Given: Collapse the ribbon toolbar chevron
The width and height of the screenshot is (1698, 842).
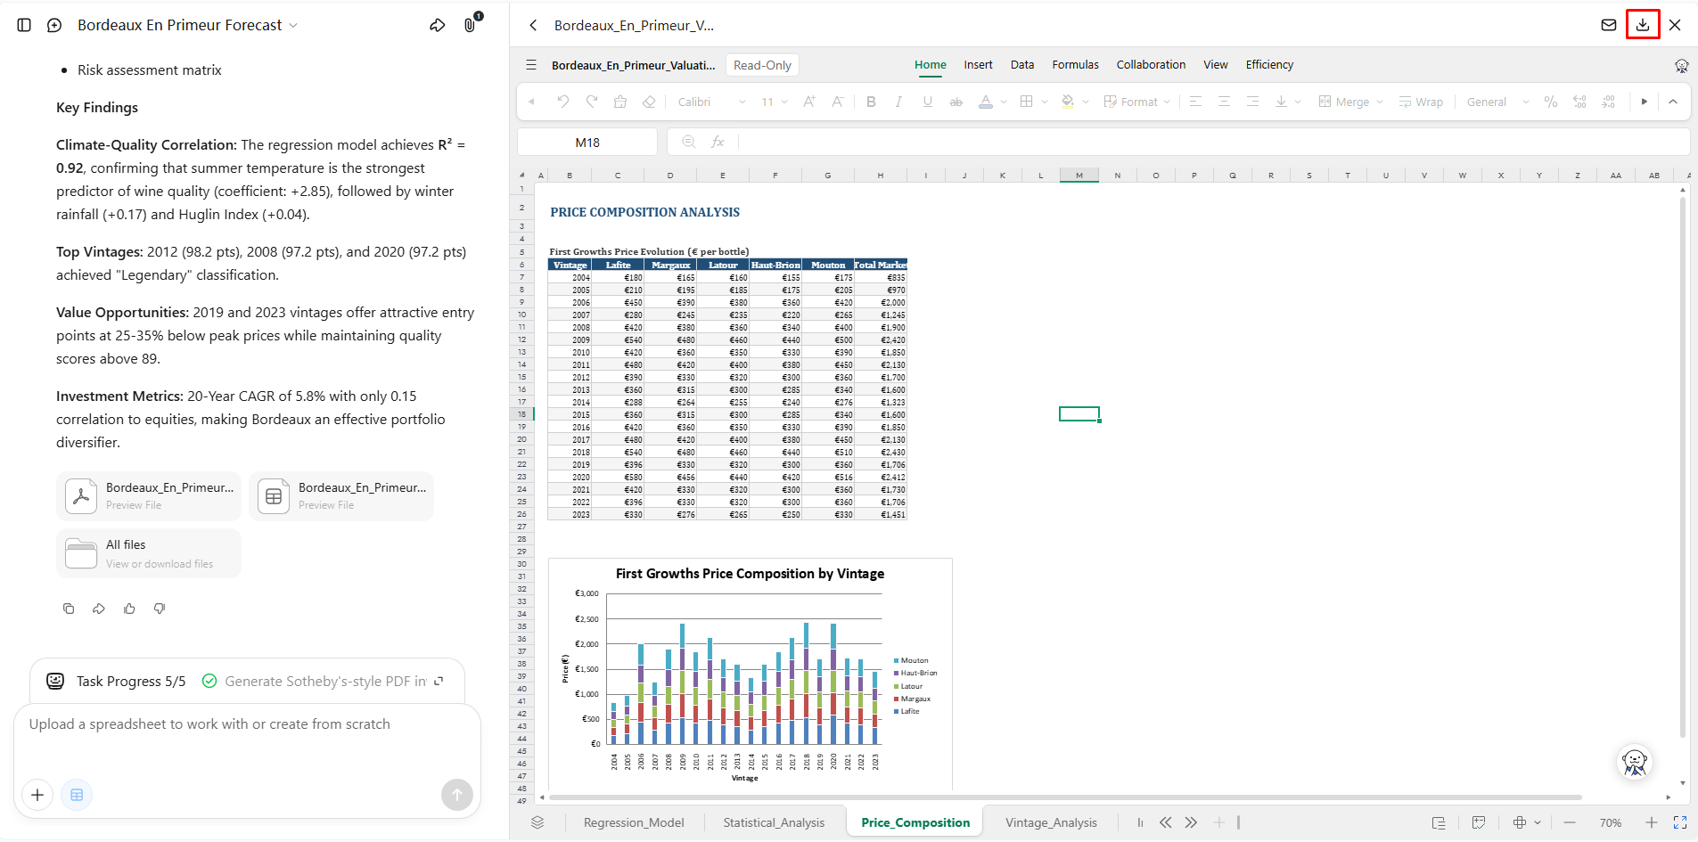Looking at the screenshot, I should pos(1673,102).
